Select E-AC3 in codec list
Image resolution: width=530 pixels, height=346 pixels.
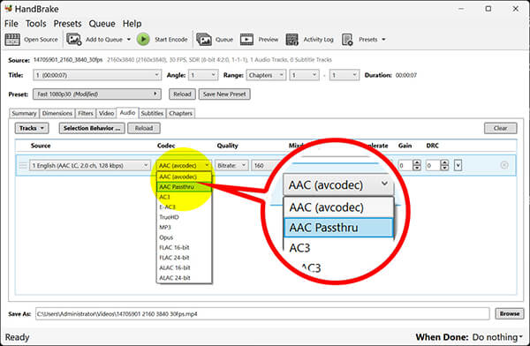point(184,207)
